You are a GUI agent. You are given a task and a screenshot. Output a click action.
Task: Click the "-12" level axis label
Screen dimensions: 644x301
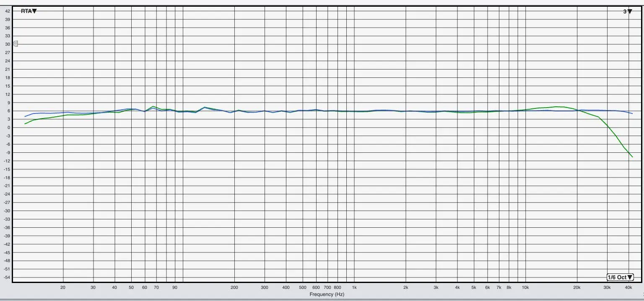tap(7, 161)
